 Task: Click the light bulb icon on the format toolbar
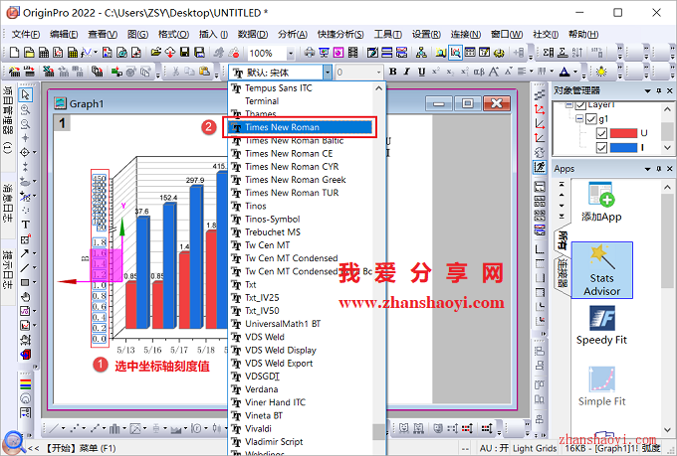click(601, 72)
